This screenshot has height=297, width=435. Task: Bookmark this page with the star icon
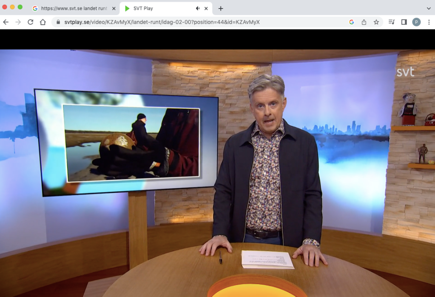point(376,22)
